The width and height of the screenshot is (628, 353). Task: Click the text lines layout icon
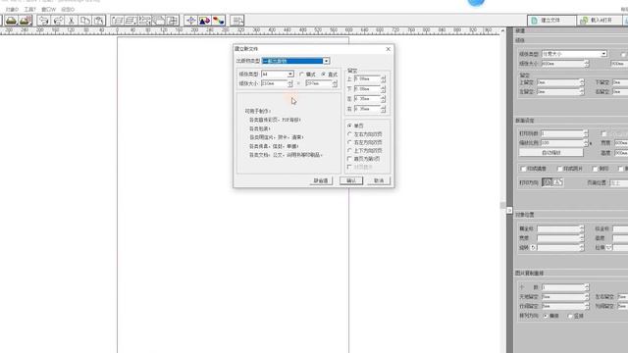131,21
